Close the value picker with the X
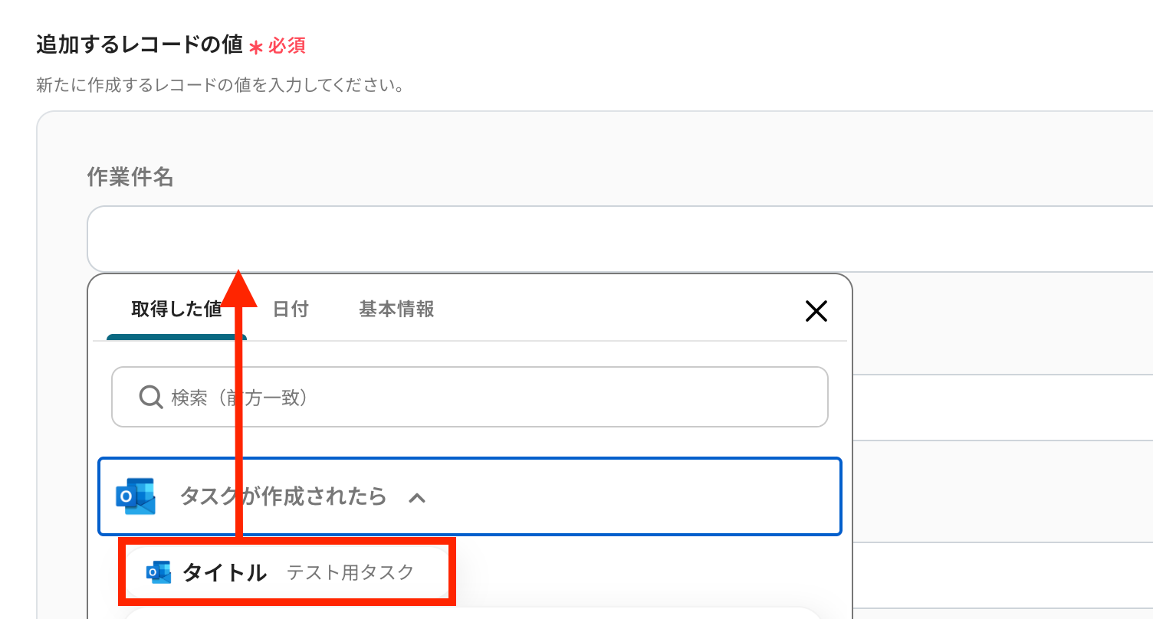1153x619 pixels. tap(816, 311)
